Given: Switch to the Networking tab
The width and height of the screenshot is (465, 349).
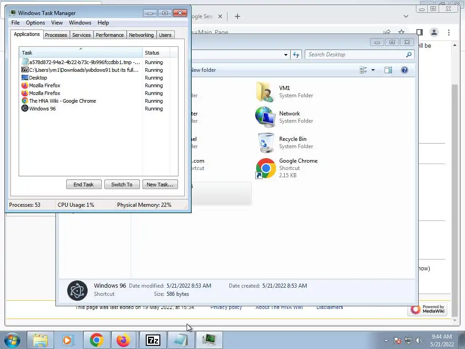Looking at the screenshot, I should click(x=141, y=35).
